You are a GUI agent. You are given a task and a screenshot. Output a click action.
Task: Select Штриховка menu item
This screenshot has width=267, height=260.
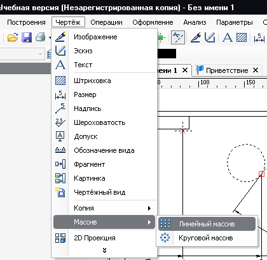point(104,81)
